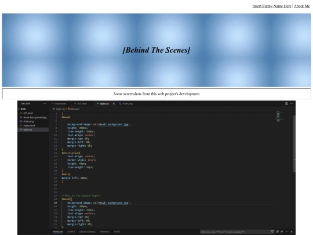Switch to the PORTS panel tab
Image resolution: width=313 pixels, height=235 pixels.
pos(117,232)
